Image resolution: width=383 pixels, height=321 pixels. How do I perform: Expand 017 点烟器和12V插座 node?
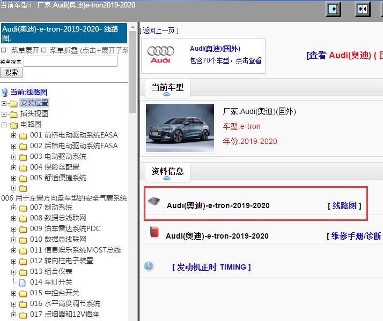point(14,315)
